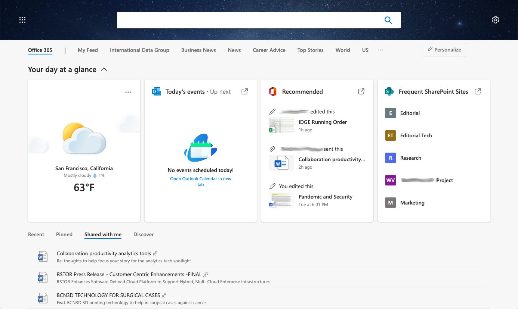Image resolution: width=518 pixels, height=309 pixels.
Task: Click inside the search box
Action: click(x=259, y=20)
